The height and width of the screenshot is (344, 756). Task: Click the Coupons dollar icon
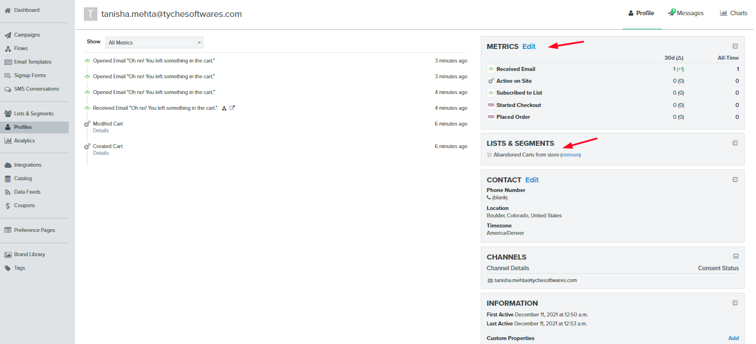tap(8, 205)
